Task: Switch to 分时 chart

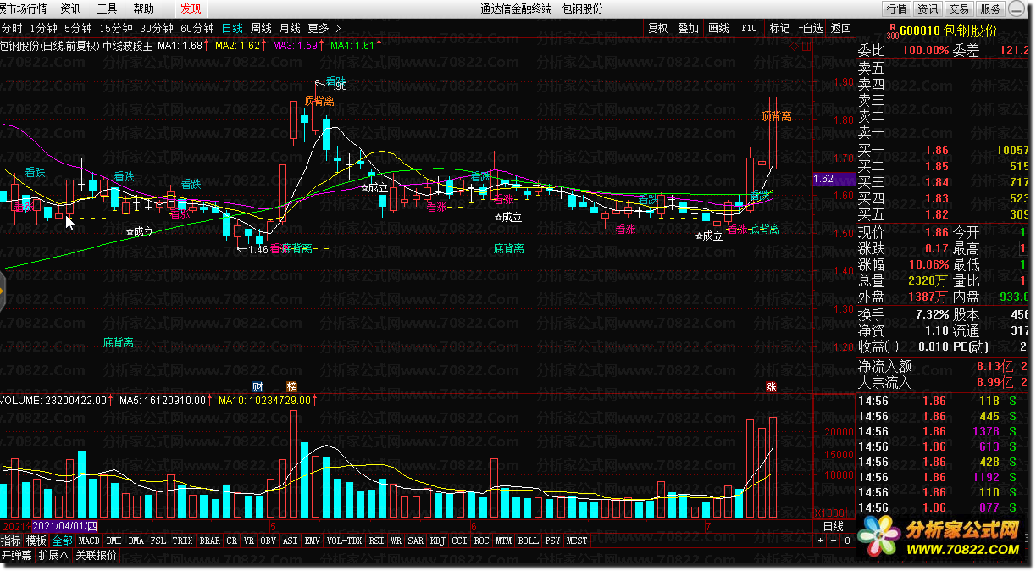Action: (12, 28)
